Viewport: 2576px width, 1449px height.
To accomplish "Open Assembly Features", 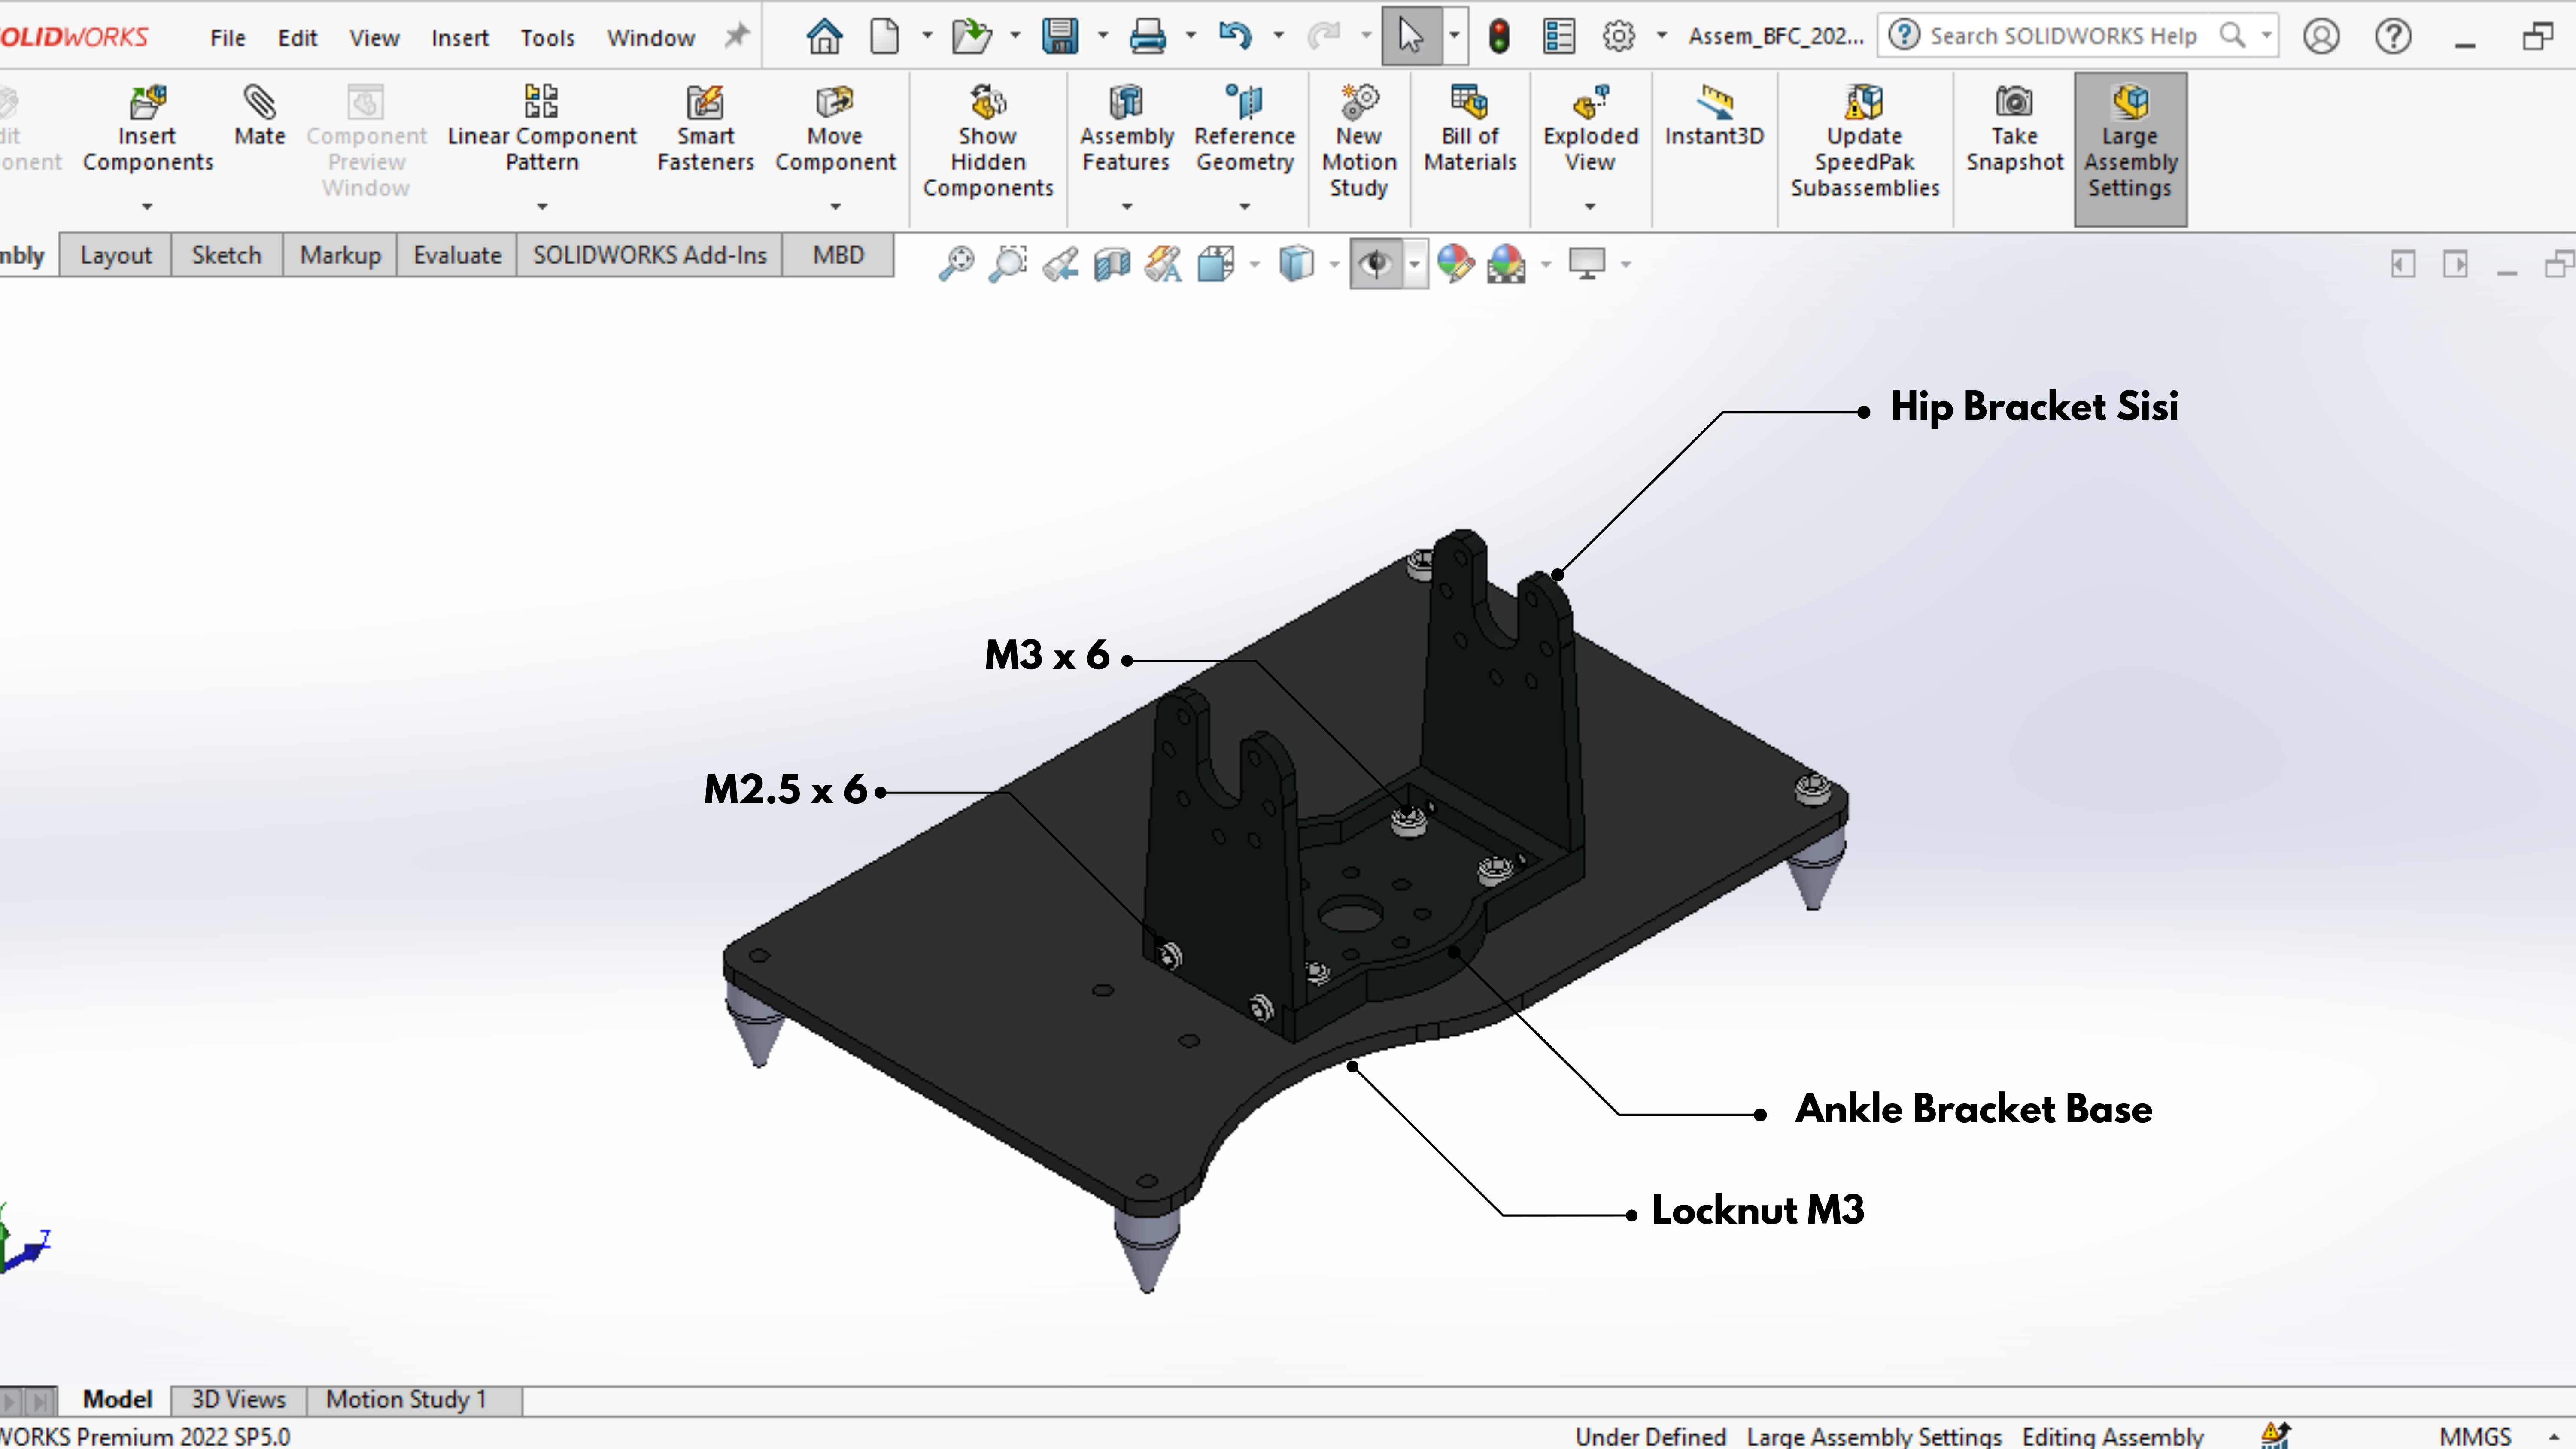I will (x=1126, y=129).
